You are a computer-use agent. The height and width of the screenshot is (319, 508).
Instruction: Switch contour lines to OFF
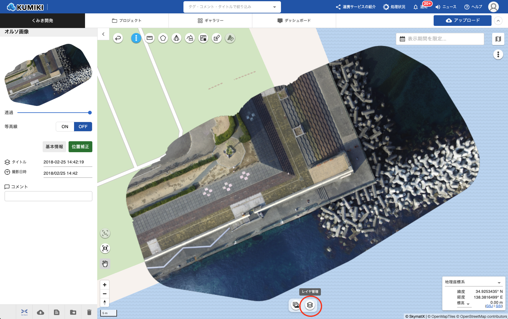point(83,127)
